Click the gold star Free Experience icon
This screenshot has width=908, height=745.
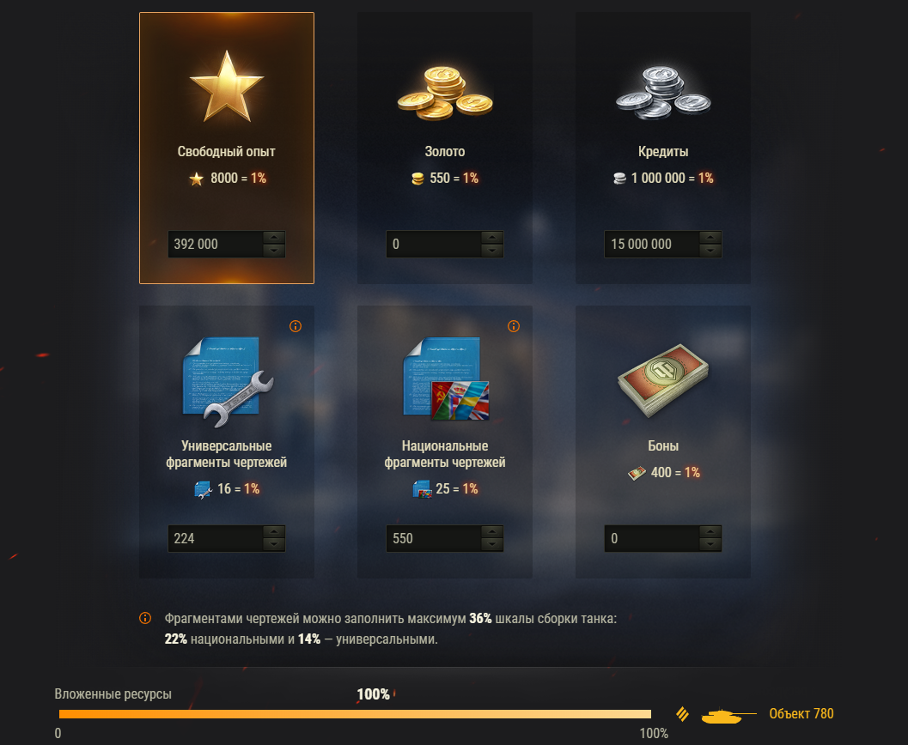pyautogui.click(x=227, y=87)
